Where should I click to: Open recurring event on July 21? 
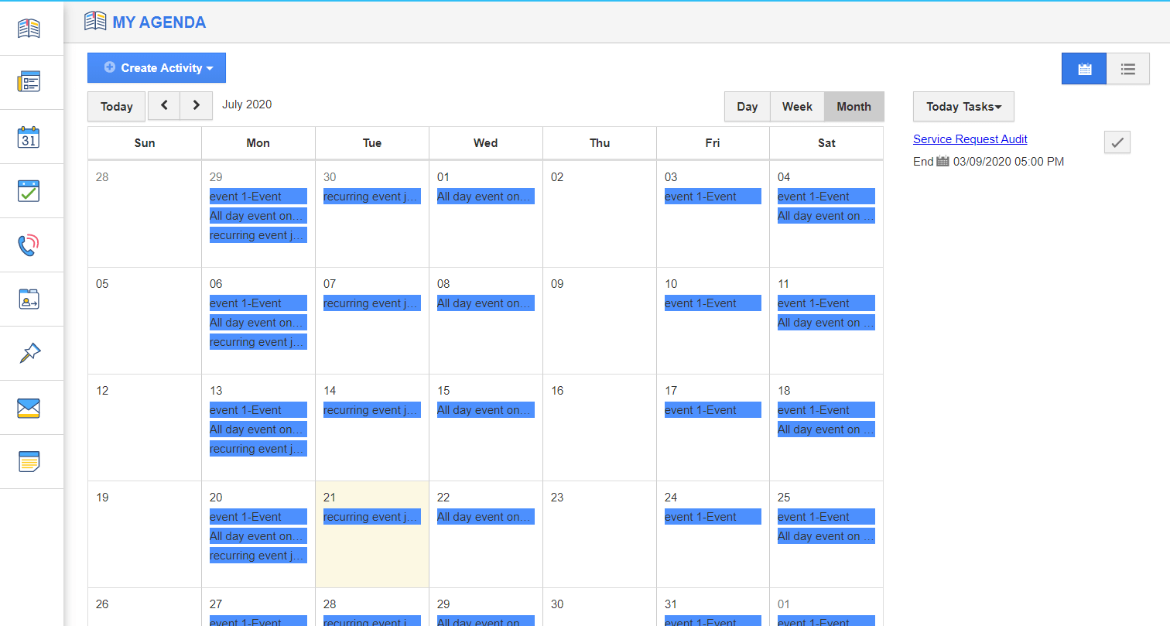(371, 517)
